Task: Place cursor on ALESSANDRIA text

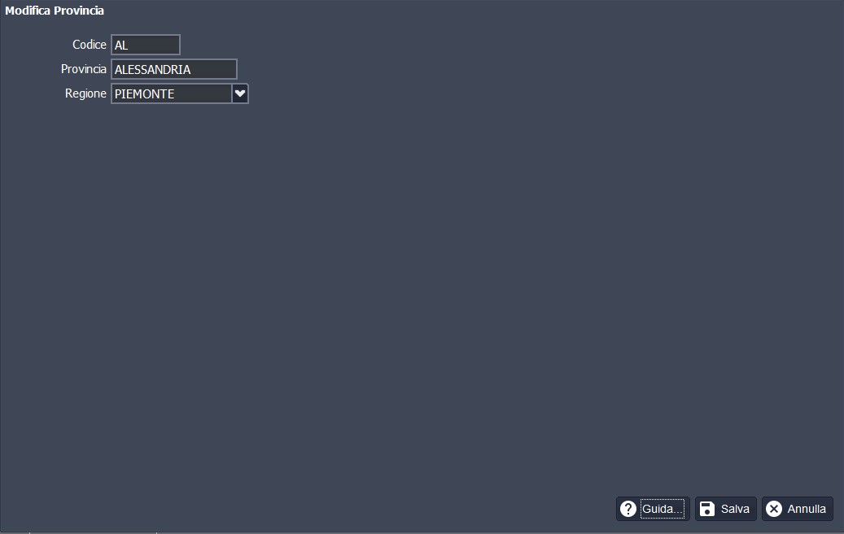Action: coord(152,69)
